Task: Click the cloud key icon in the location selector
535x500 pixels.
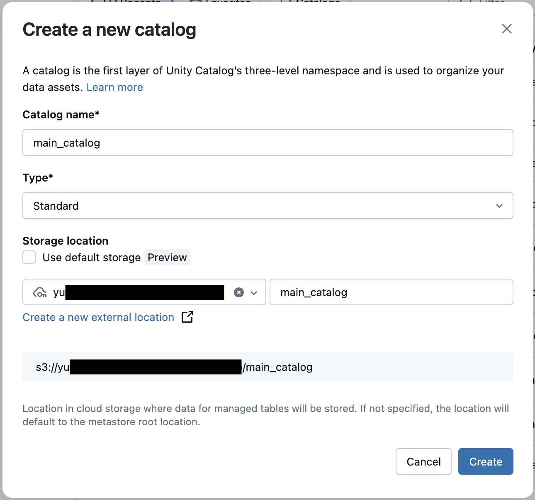Action: 40,292
